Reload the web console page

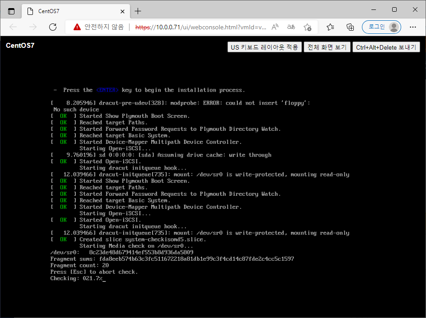53,27
